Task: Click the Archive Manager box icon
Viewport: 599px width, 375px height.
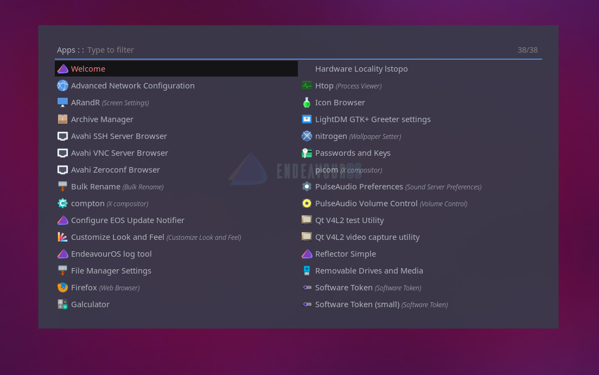Action: (x=62, y=119)
